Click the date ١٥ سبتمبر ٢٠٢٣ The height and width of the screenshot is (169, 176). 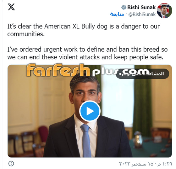click(136, 164)
